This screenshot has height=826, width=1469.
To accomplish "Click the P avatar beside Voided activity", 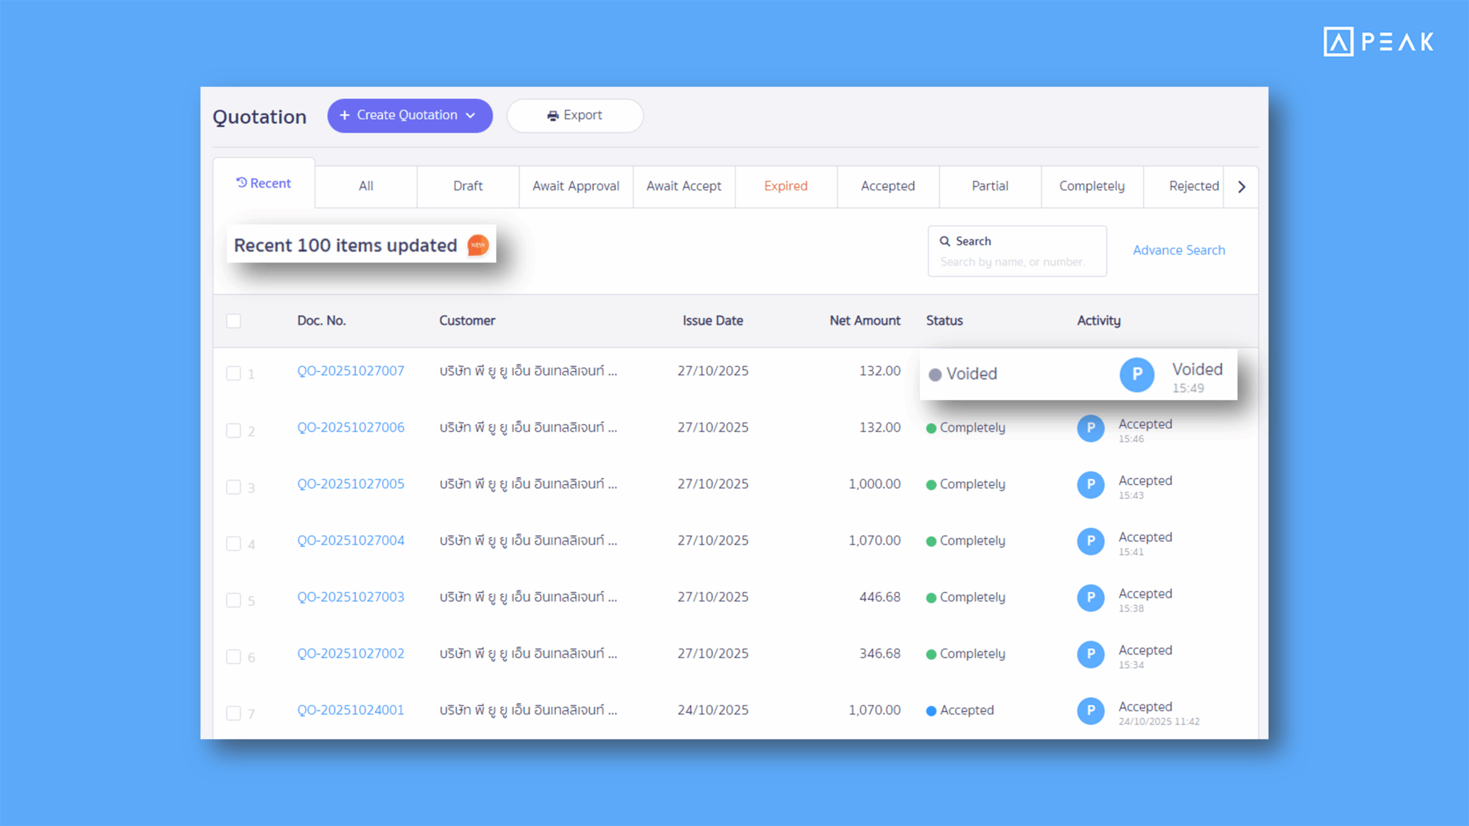I will 1137,374.
